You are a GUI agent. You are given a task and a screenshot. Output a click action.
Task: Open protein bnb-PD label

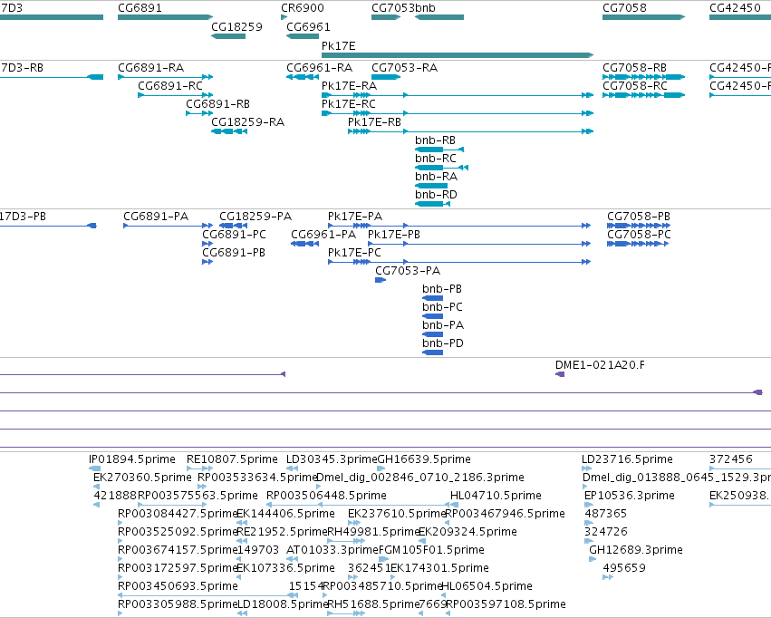(443, 343)
